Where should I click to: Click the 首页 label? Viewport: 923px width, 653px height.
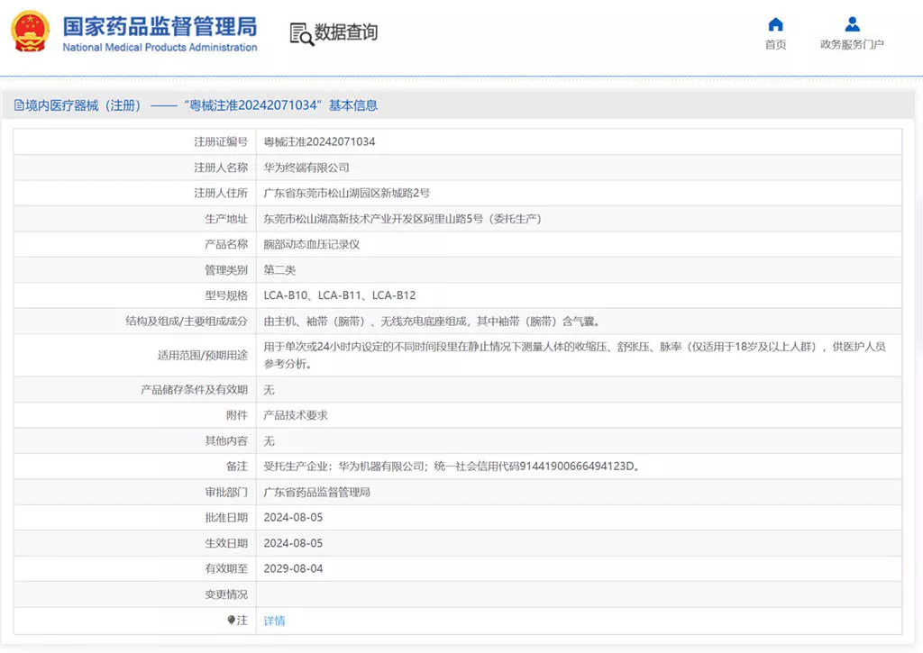(x=776, y=45)
